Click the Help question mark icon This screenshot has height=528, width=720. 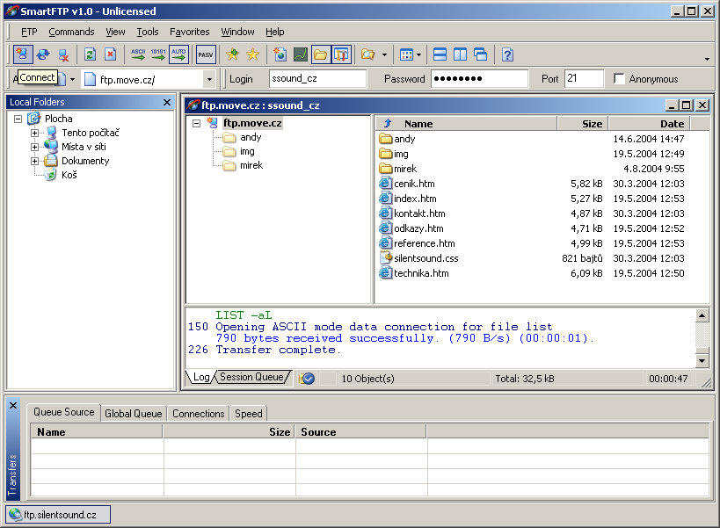(507, 54)
